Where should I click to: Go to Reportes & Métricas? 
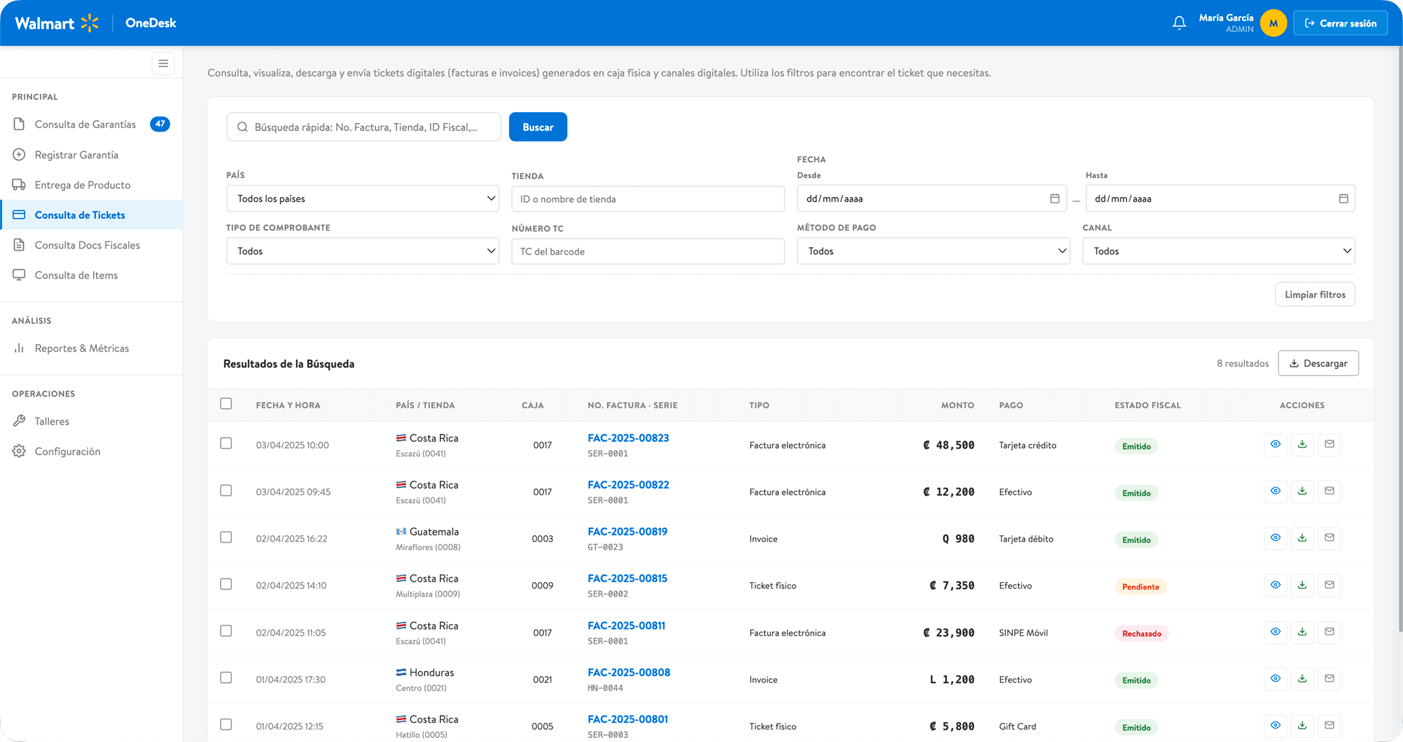click(x=92, y=348)
